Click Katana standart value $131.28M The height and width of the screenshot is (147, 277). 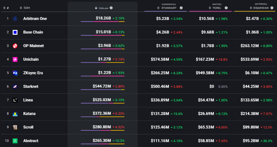click(160, 114)
